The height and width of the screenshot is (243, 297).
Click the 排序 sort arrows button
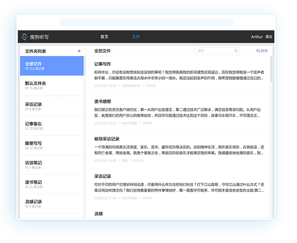coord(262,51)
